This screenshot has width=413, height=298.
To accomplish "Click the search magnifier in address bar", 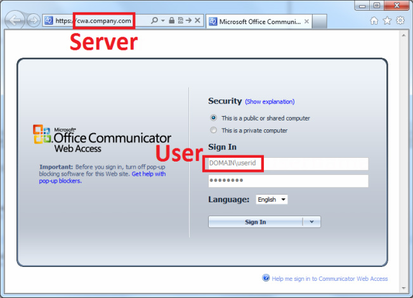I will click(154, 20).
